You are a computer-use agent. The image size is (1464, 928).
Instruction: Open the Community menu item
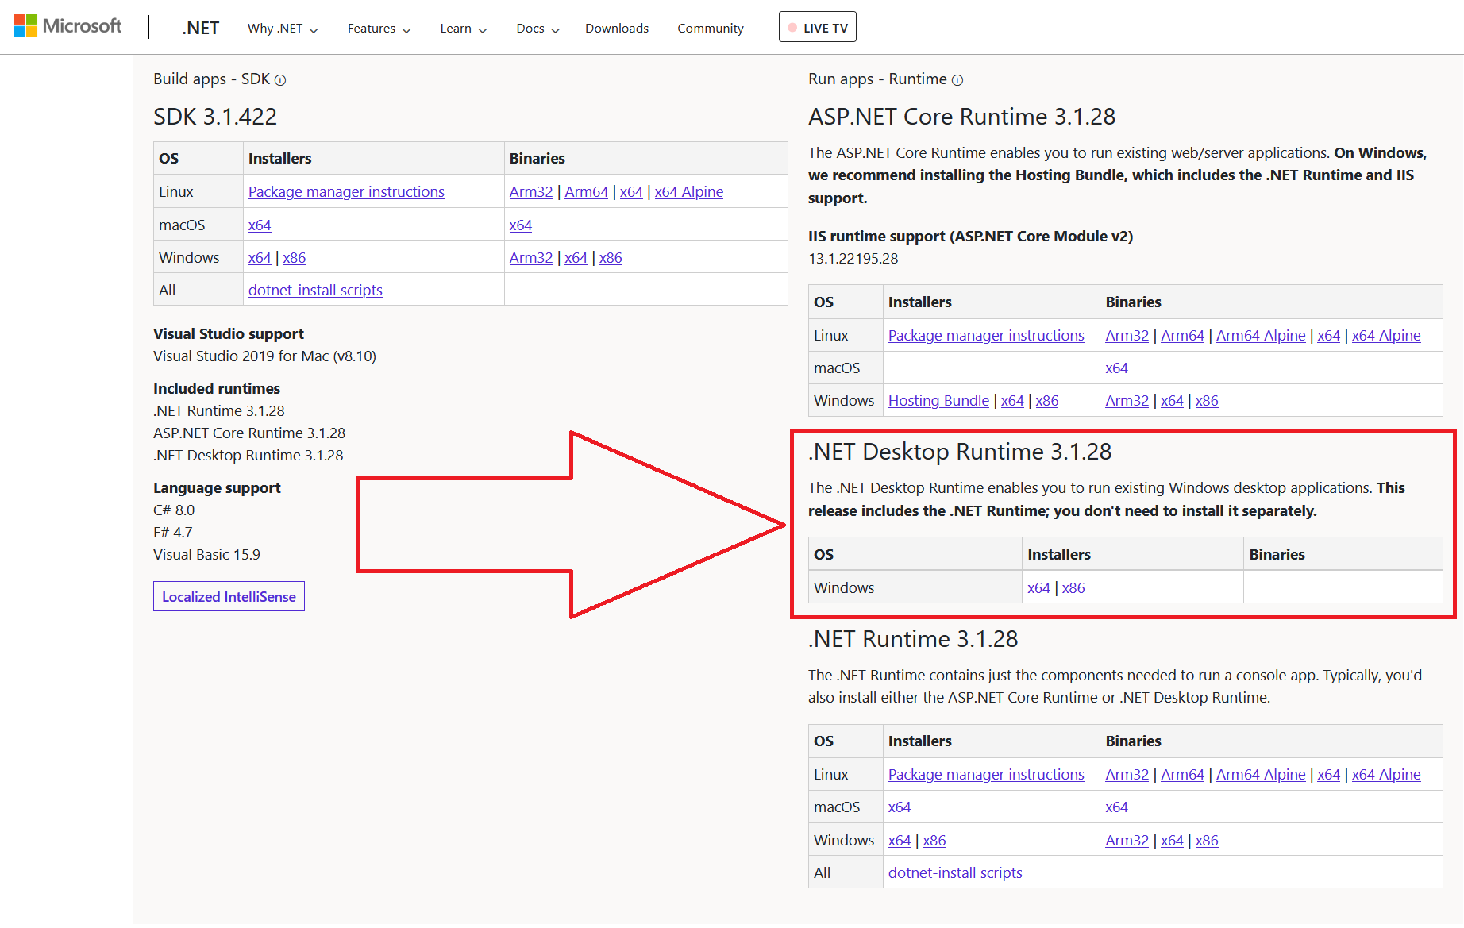[x=711, y=29]
